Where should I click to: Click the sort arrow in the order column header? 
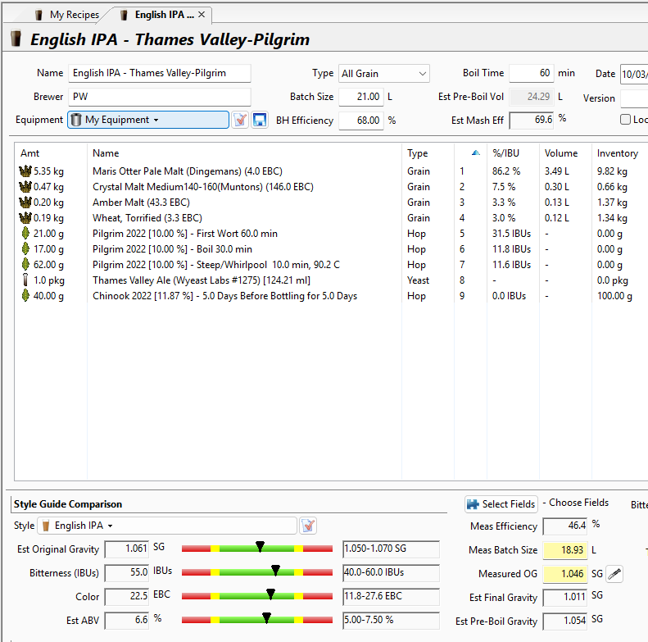[476, 153]
